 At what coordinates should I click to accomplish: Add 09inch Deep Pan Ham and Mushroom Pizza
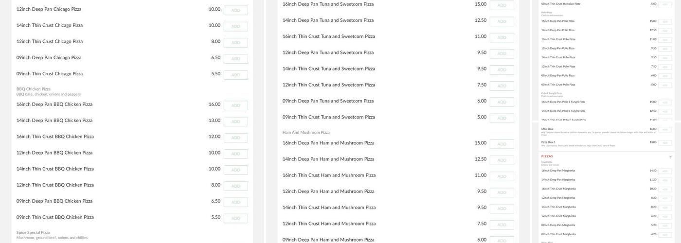tap(502, 241)
